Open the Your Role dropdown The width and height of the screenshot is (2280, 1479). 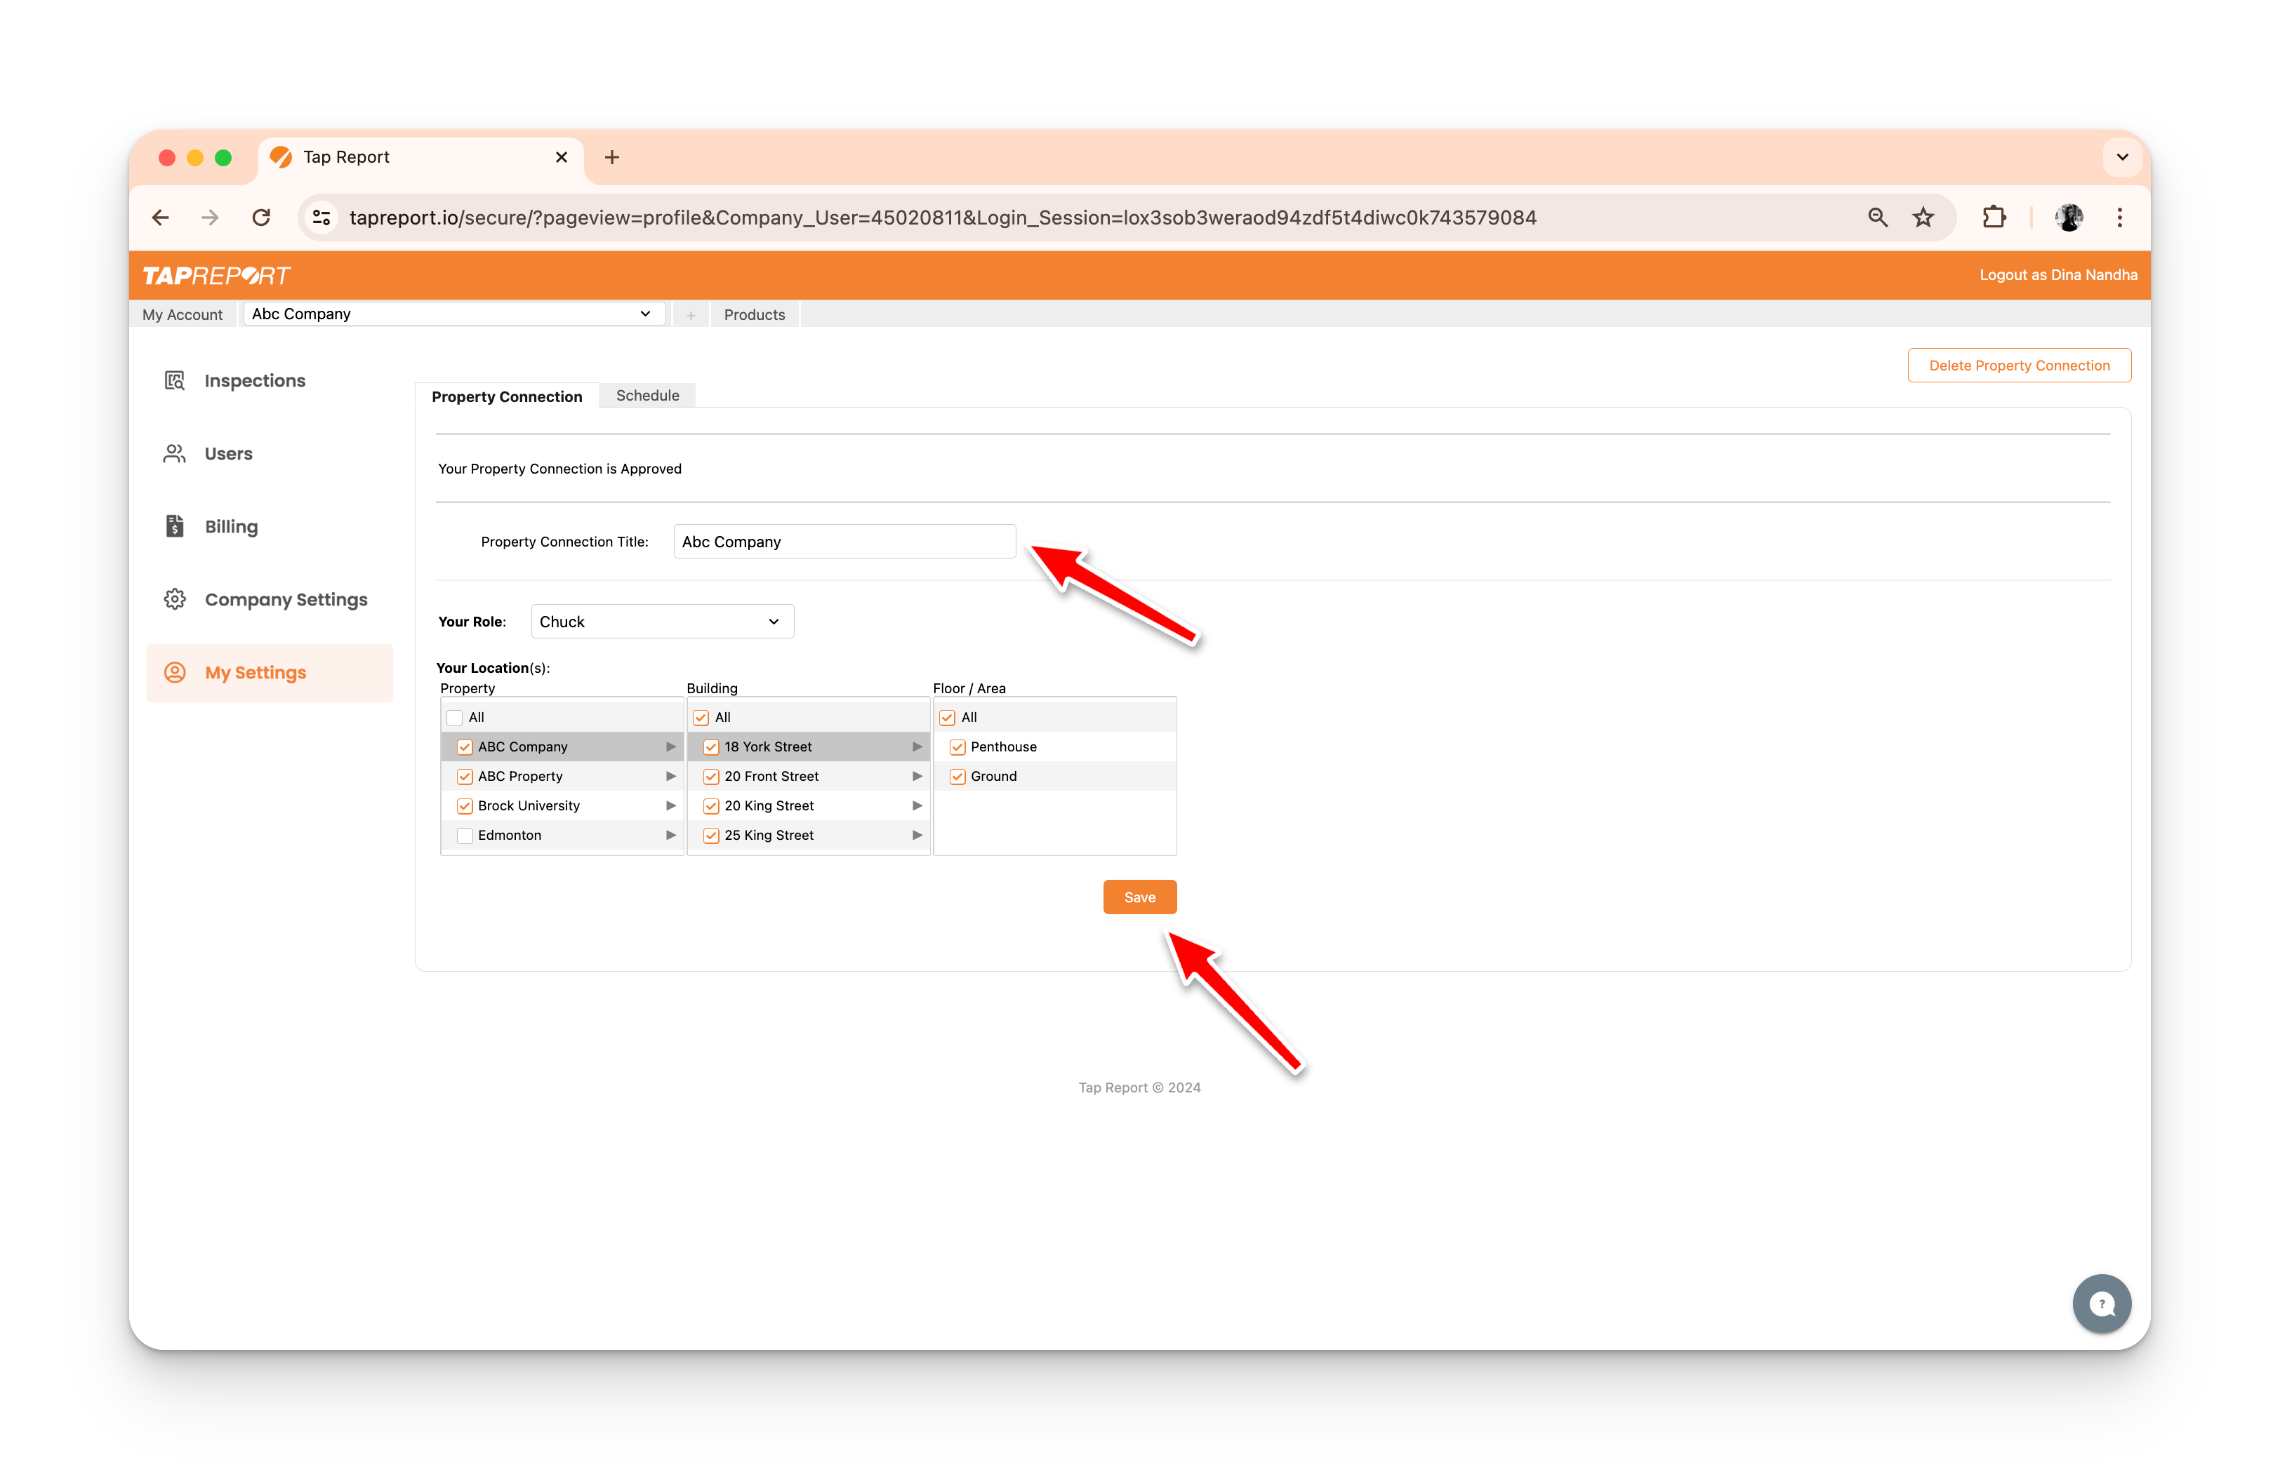(x=661, y=622)
